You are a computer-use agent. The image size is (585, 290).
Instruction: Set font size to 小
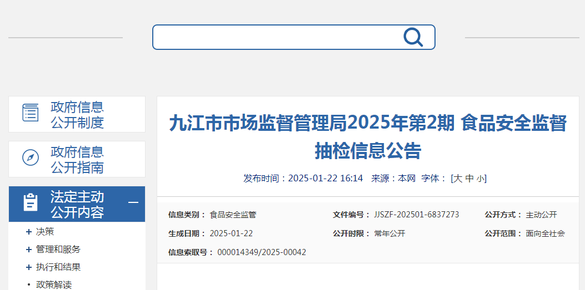pyautogui.click(x=480, y=179)
